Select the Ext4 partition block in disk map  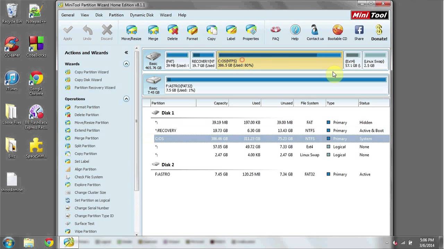click(x=352, y=60)
